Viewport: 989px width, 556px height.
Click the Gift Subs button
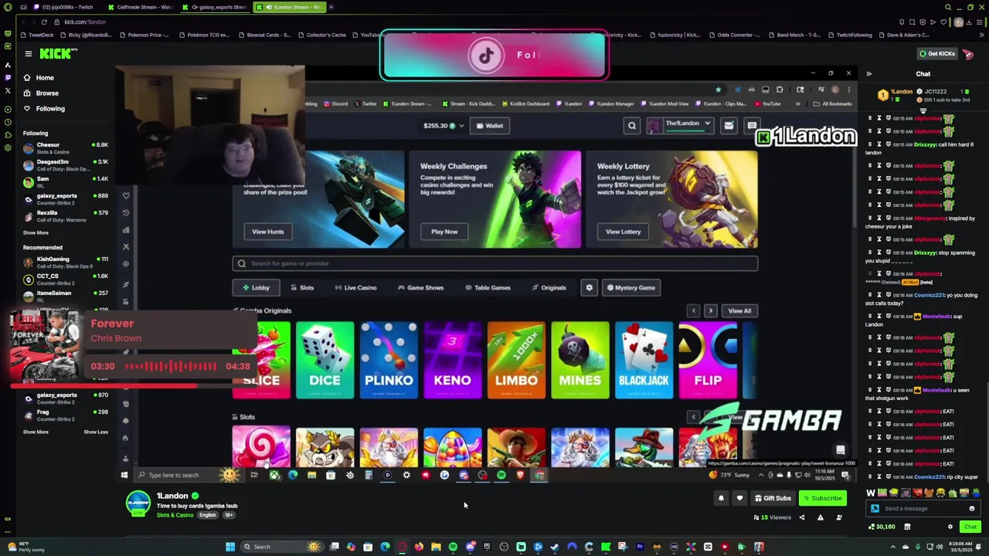coord(773,498)
